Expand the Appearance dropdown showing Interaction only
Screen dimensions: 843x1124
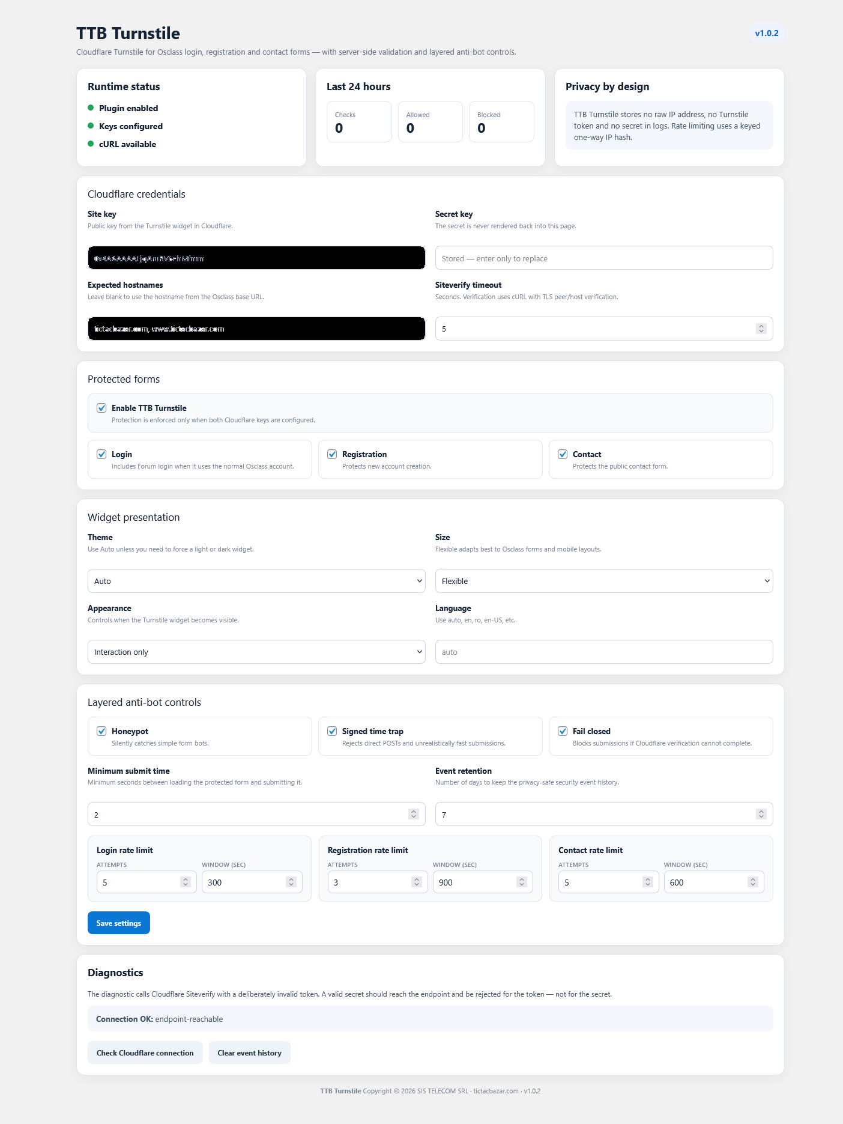pyautogui.click(x=256, y=652)
